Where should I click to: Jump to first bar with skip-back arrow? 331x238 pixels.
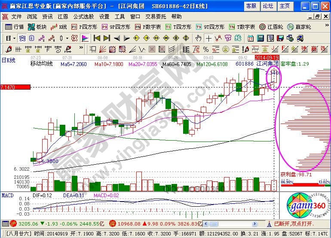(97, 38)
